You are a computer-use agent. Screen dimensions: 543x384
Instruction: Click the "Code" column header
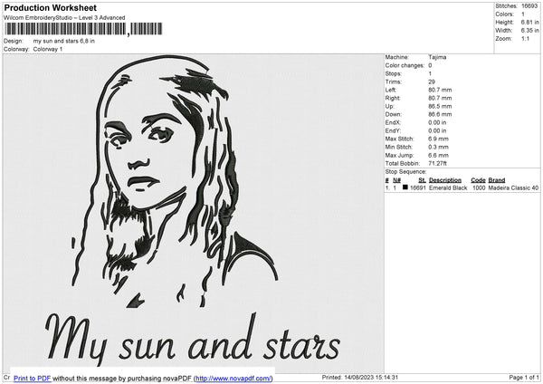pos(478,180)
